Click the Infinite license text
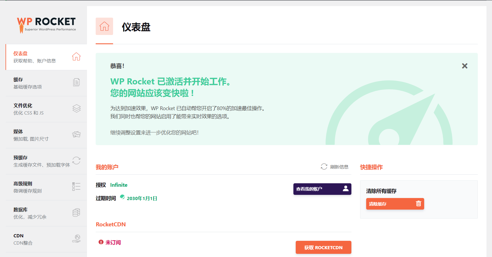Viewport: 492px width, 257px height. (119, 185)
